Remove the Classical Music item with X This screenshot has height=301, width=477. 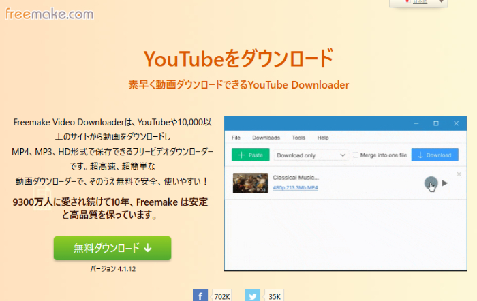pyautogui.click(x=459, y=174)
